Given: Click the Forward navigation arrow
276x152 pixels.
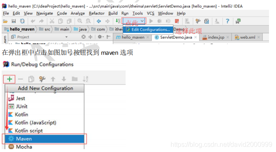Looking at the screenshot, I should [x=108, y=21].
